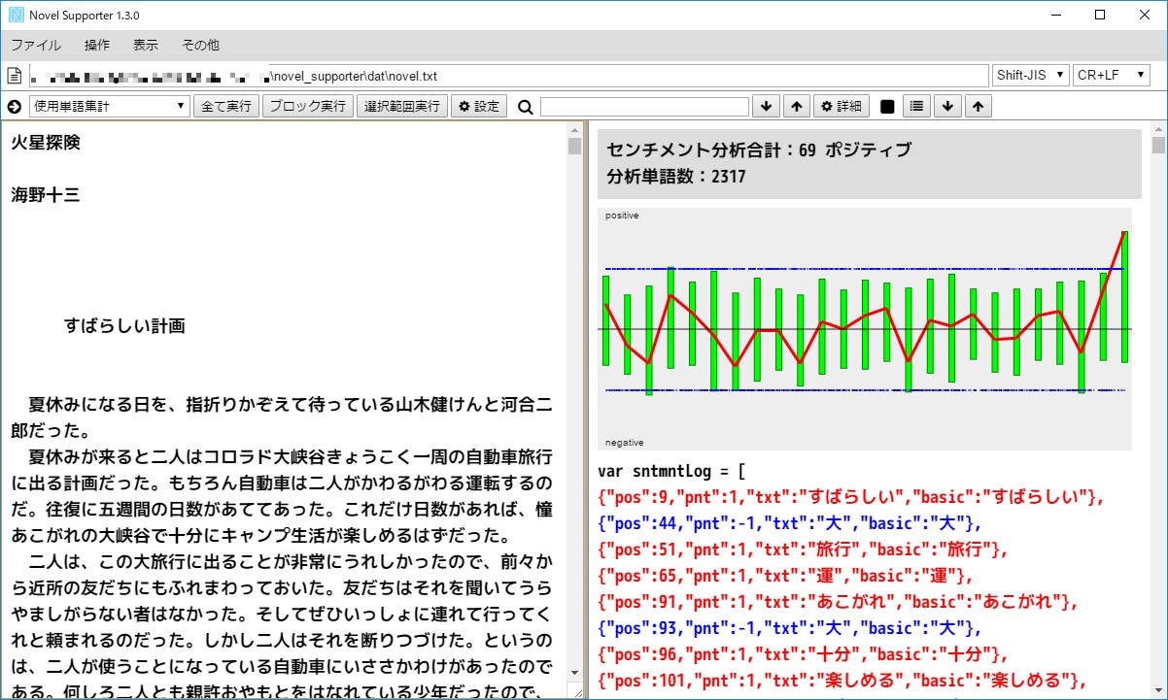Open the 表示 menu
Image resolution: width=1168 pixels, height=700 pixels.
pos(146,45)
